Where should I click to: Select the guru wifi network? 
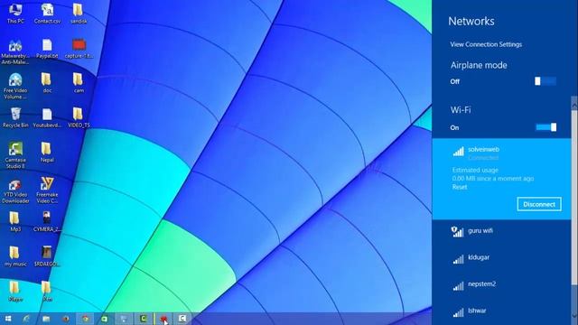coord(501,231)
